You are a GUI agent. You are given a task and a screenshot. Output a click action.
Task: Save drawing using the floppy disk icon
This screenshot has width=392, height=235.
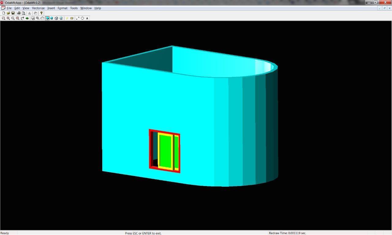13,13
